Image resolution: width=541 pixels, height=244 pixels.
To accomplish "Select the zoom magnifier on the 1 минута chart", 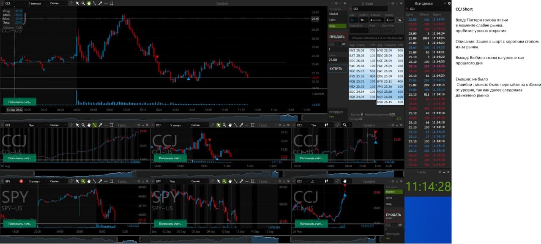I will pyautogui.click(x=83, y=3).
